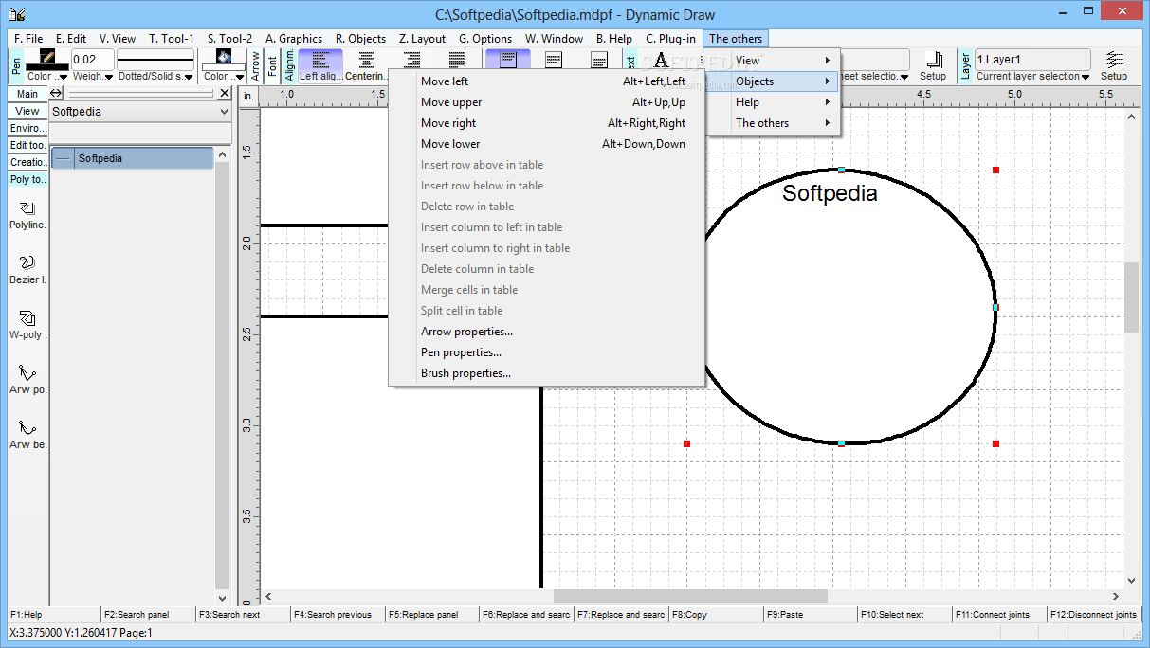The height and width of the screenshot is (648, 1150).
Task: Open Pen properties... menu entry
Action: pyautogui.click(x=546, y=352)
